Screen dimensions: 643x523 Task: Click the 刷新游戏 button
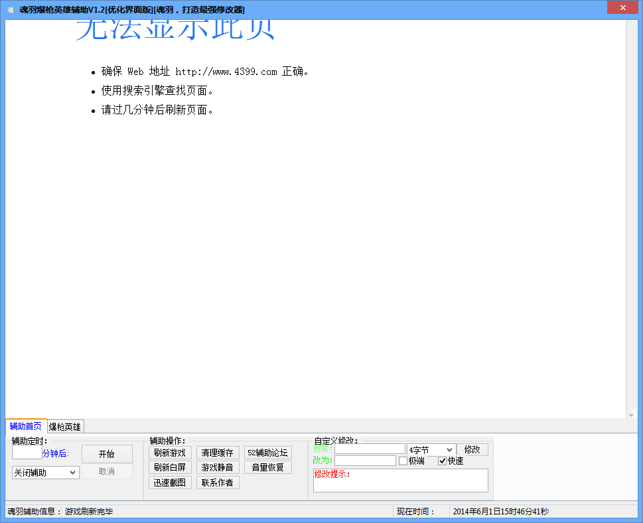[x=170, y=453]
